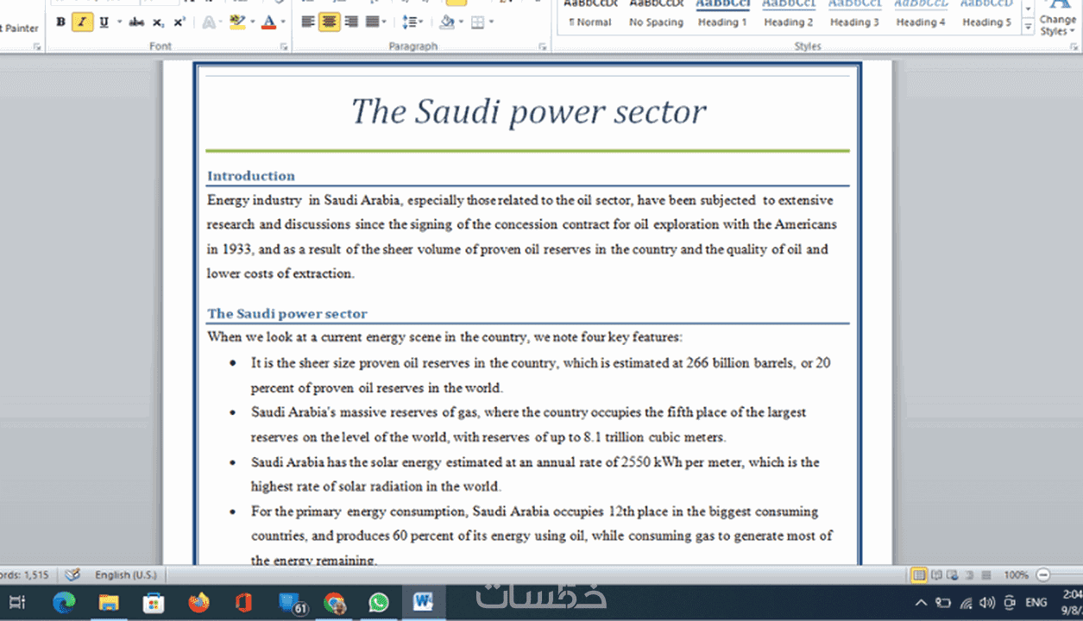Apply the Heading 4 style
This screenshot has width=1083, height=621.
click(920, 16)
